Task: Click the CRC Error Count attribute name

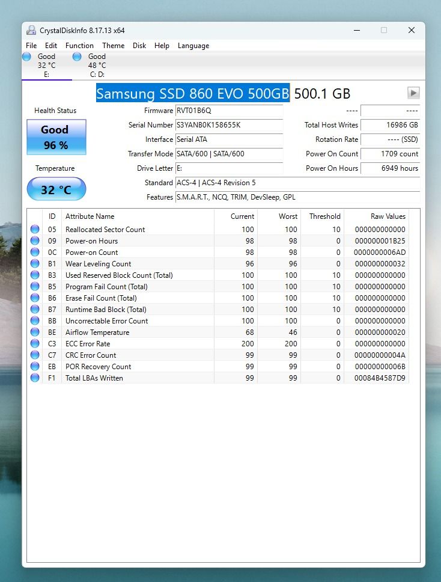Action: coord(91,355)
